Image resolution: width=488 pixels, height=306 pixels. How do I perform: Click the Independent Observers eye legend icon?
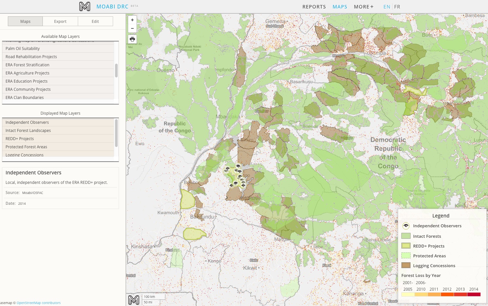click(406, 226)
